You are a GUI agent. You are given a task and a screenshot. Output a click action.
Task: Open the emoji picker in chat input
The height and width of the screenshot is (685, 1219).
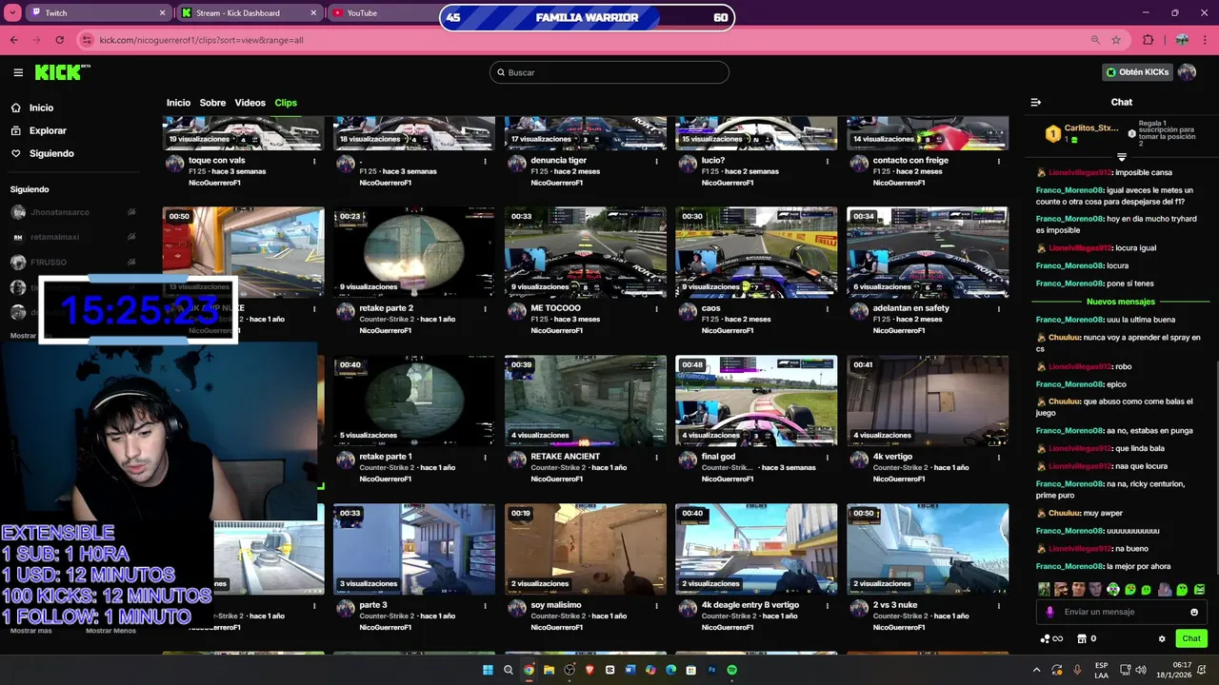tap(1194, 612)
